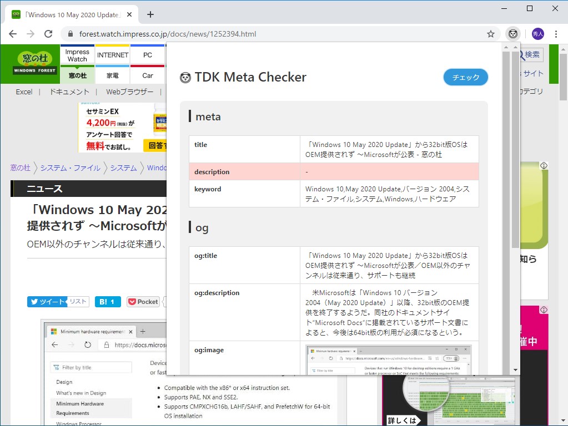The width and height of the screenshot is (568, 426).
Task: Bookmark the page with the star icon
Action: pos(491,33)
